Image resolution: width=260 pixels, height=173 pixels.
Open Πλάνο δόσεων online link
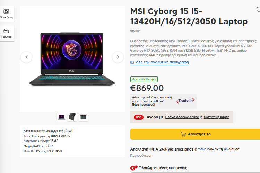(x=182, y=117)
